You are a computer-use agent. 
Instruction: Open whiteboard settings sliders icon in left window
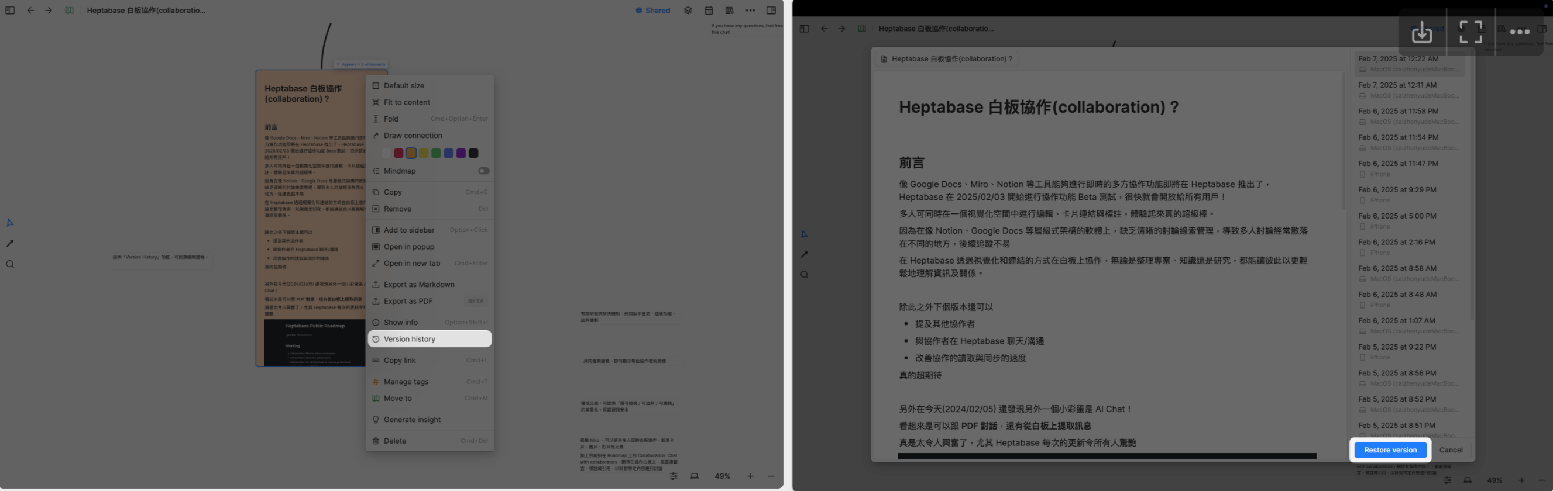point(674,476)
